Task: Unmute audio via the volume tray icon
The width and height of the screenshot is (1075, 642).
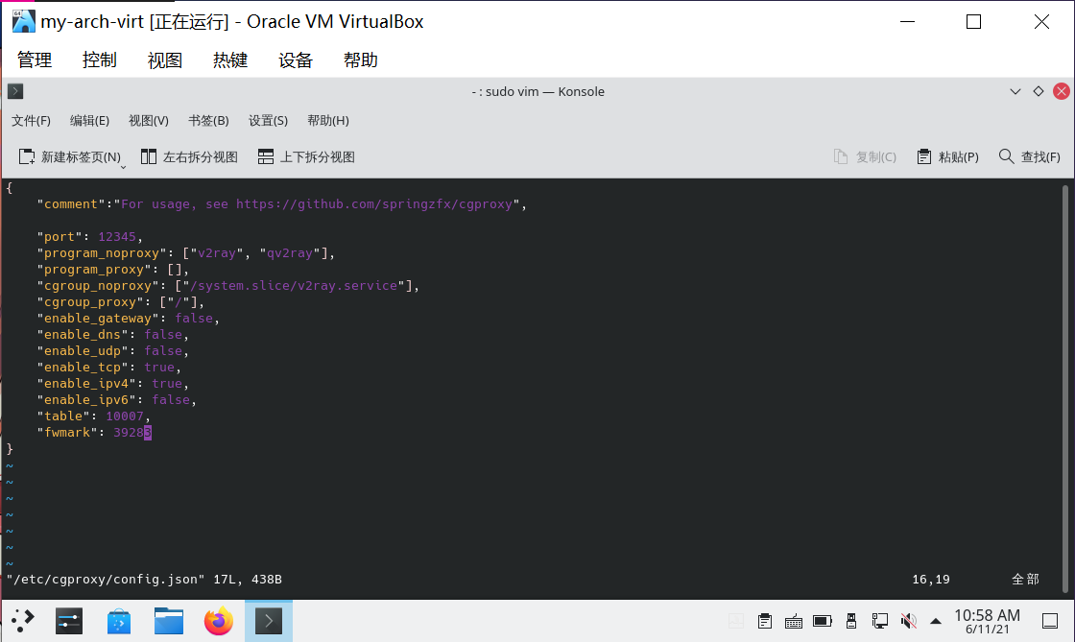Action: tap(908, 621)
